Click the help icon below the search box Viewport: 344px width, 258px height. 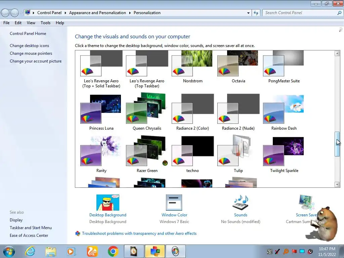341,30
